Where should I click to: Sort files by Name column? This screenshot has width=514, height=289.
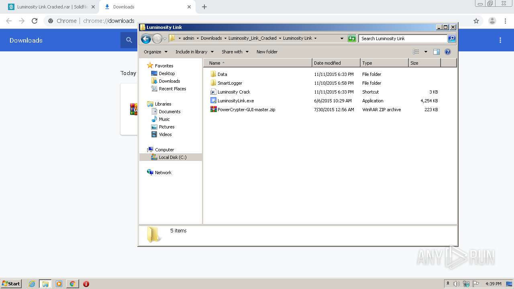[257, 63]
